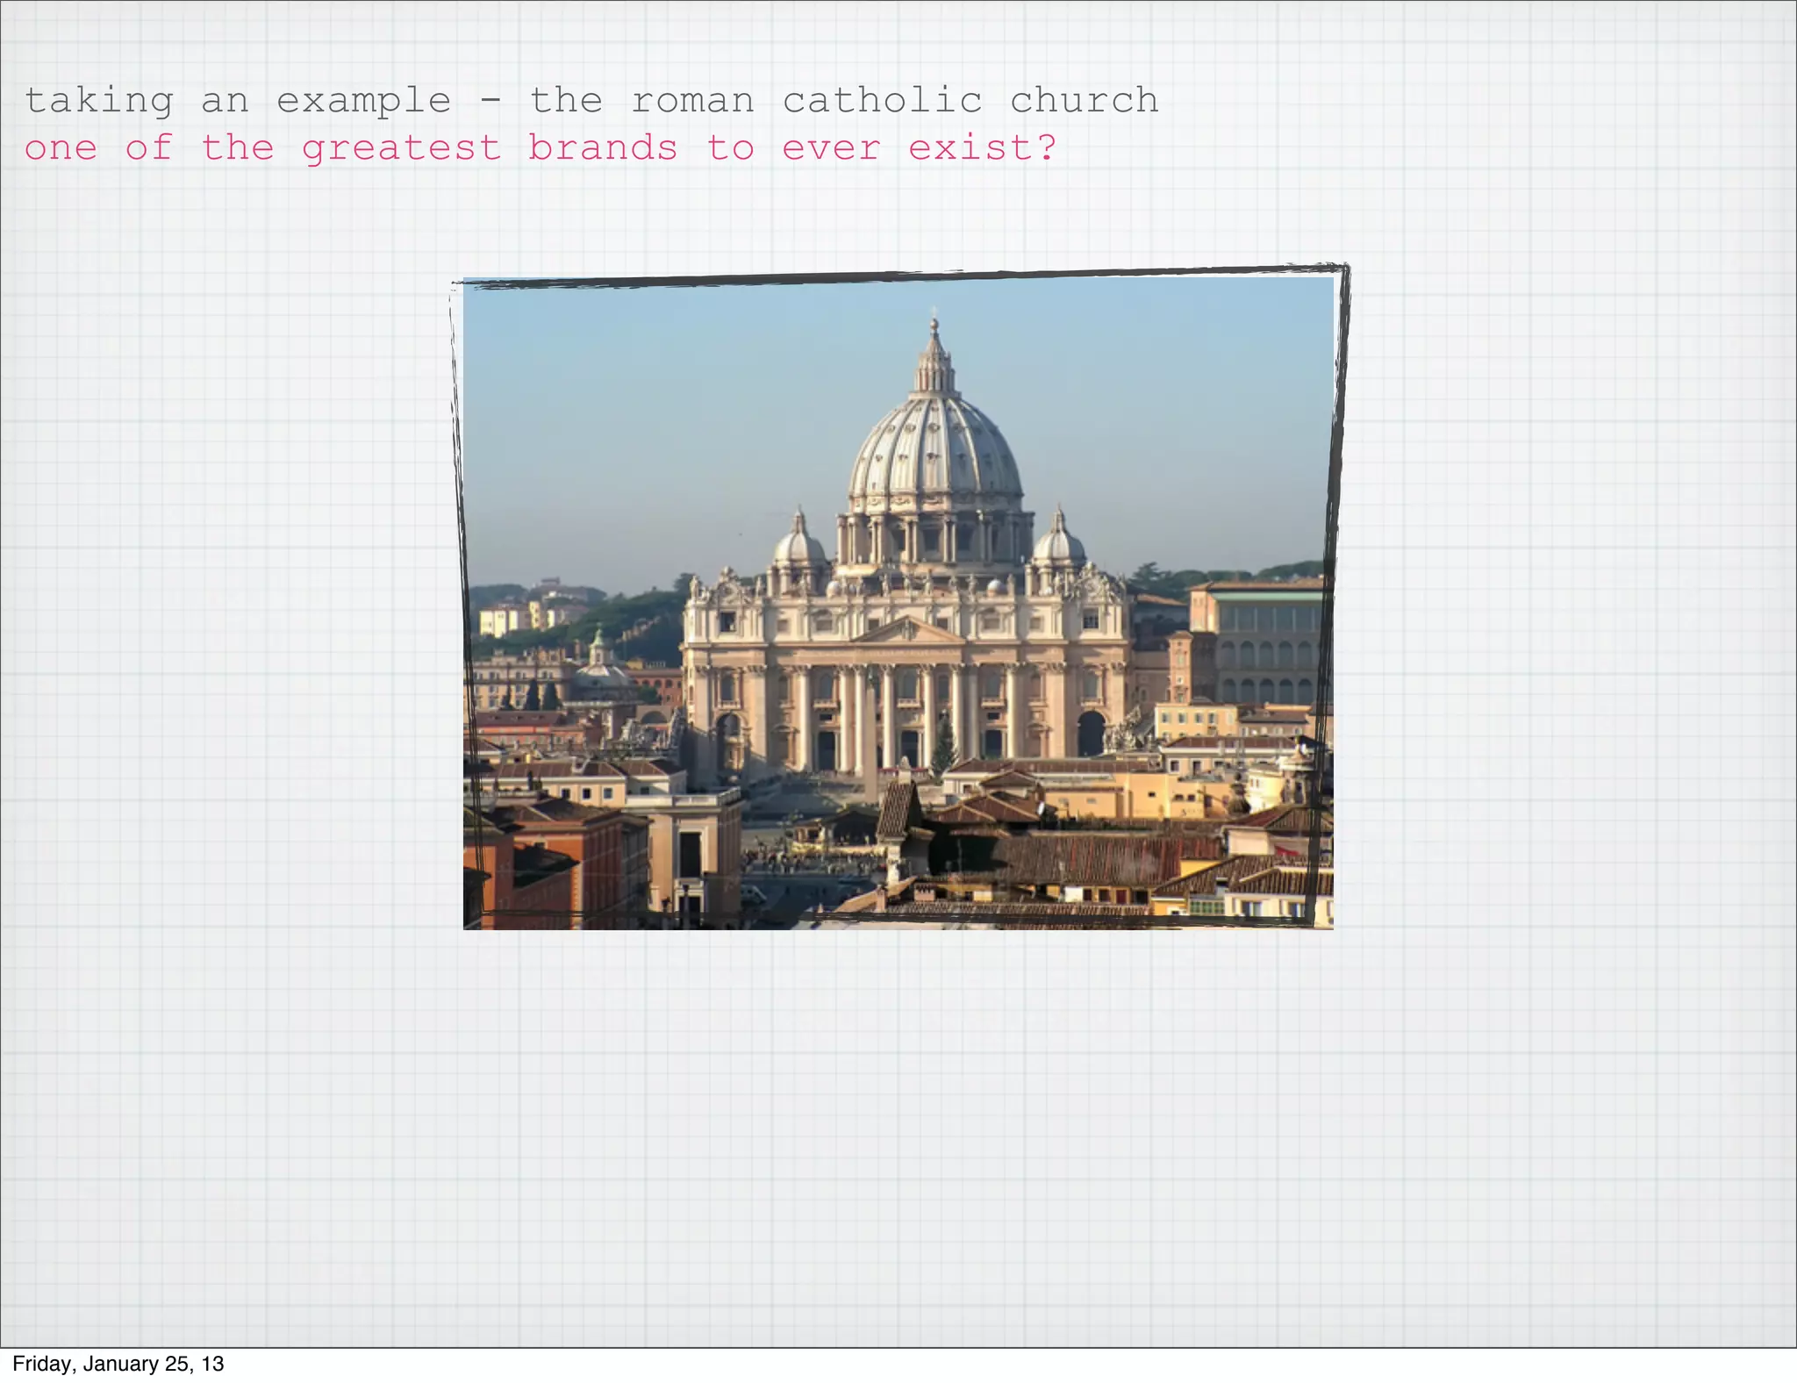Image resolution: width=1797 pixels, height=1383 pixels.
Task: Select the pink 'one of the greatest brands to ever exist?' line
Action: (541, 148)
